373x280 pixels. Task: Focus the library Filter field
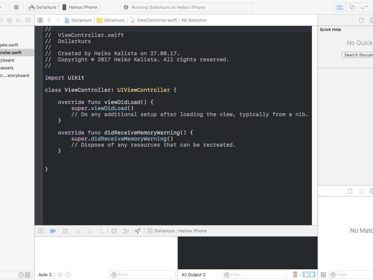[x=351, y=275]
